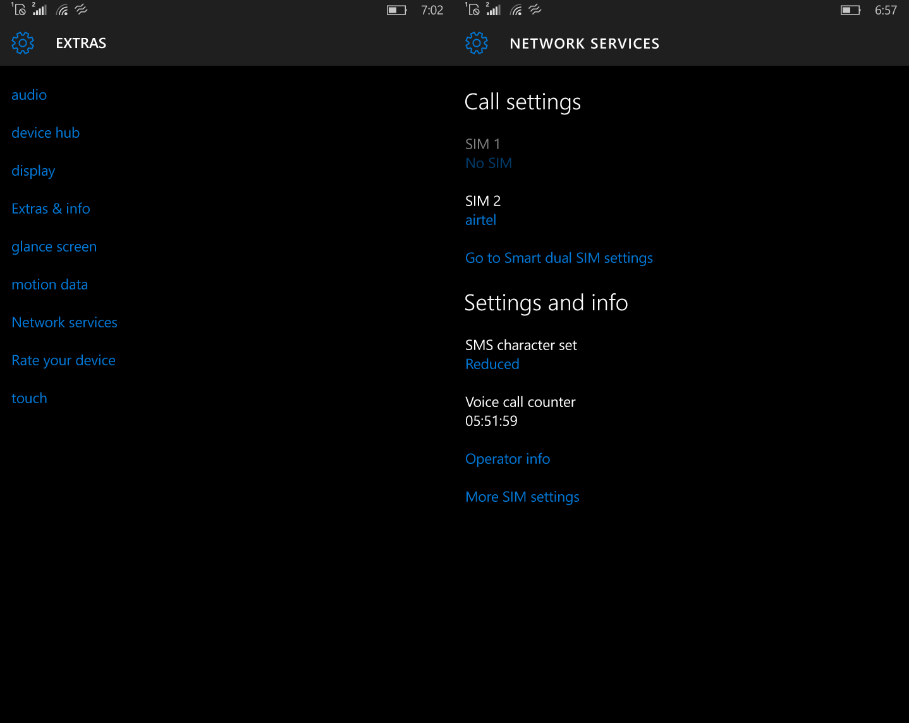909x723 pixels.
Task: Open device hub
Action: pos(46,133)
